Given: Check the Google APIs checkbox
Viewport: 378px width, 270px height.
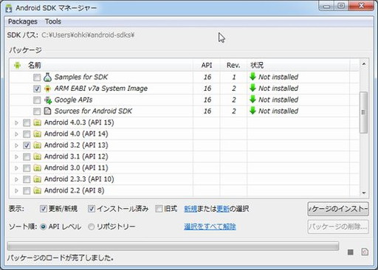Looking at the screenshot, I should pos(37,100).
